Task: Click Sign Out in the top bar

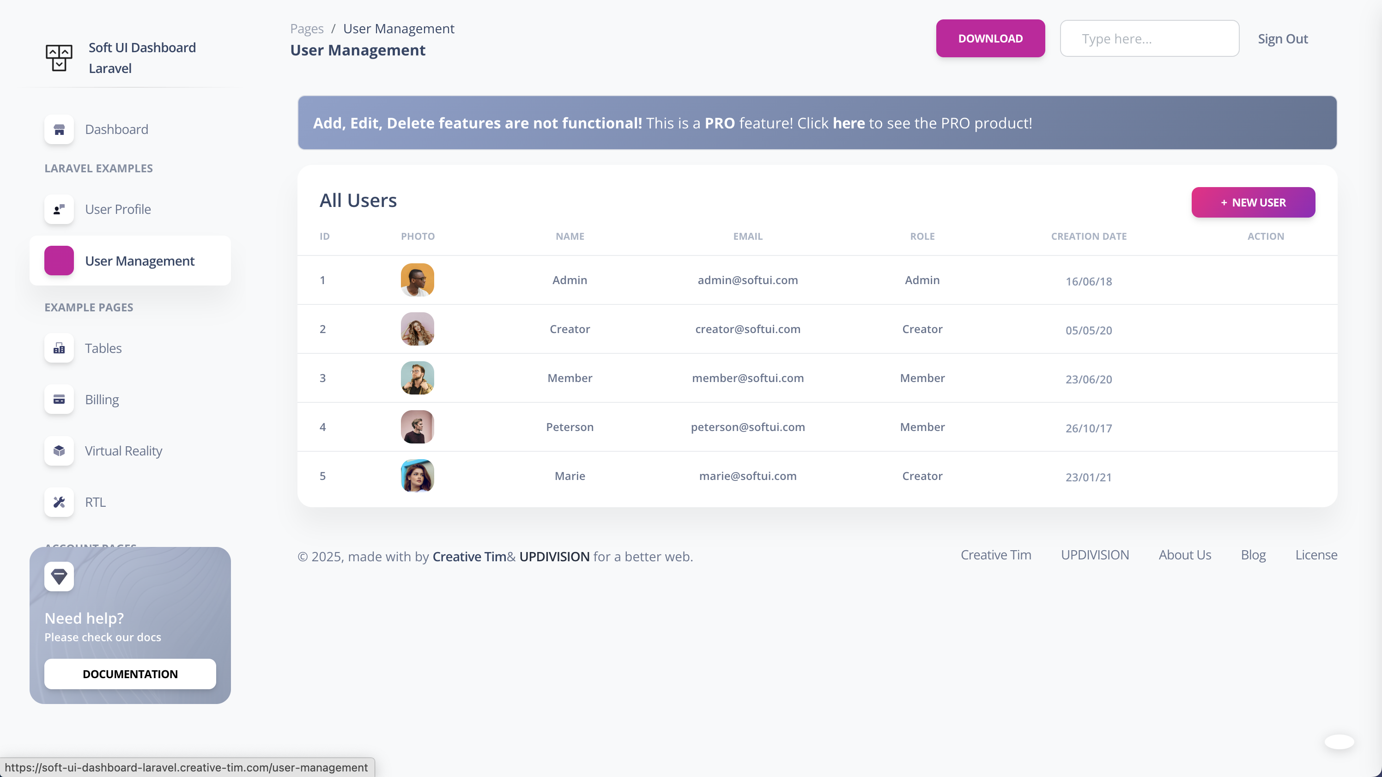Action: pyautogui.click(x=1282, y=39)
